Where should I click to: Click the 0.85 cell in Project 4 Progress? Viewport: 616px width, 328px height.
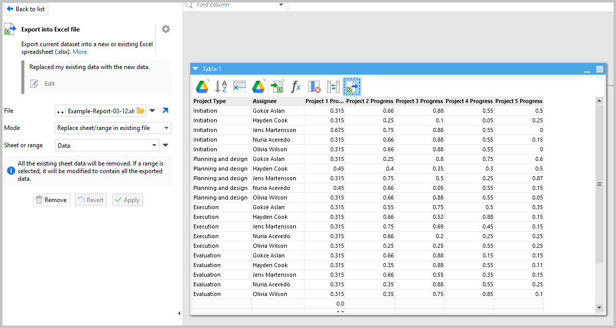point(469,294)
